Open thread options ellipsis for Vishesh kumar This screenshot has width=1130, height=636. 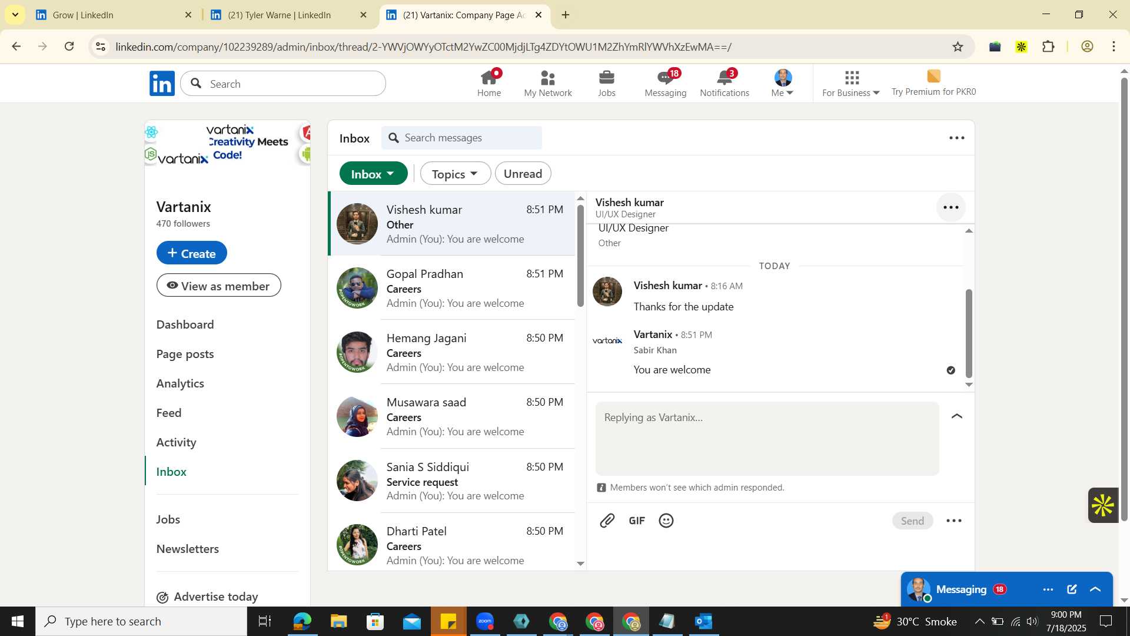point(951,207)
